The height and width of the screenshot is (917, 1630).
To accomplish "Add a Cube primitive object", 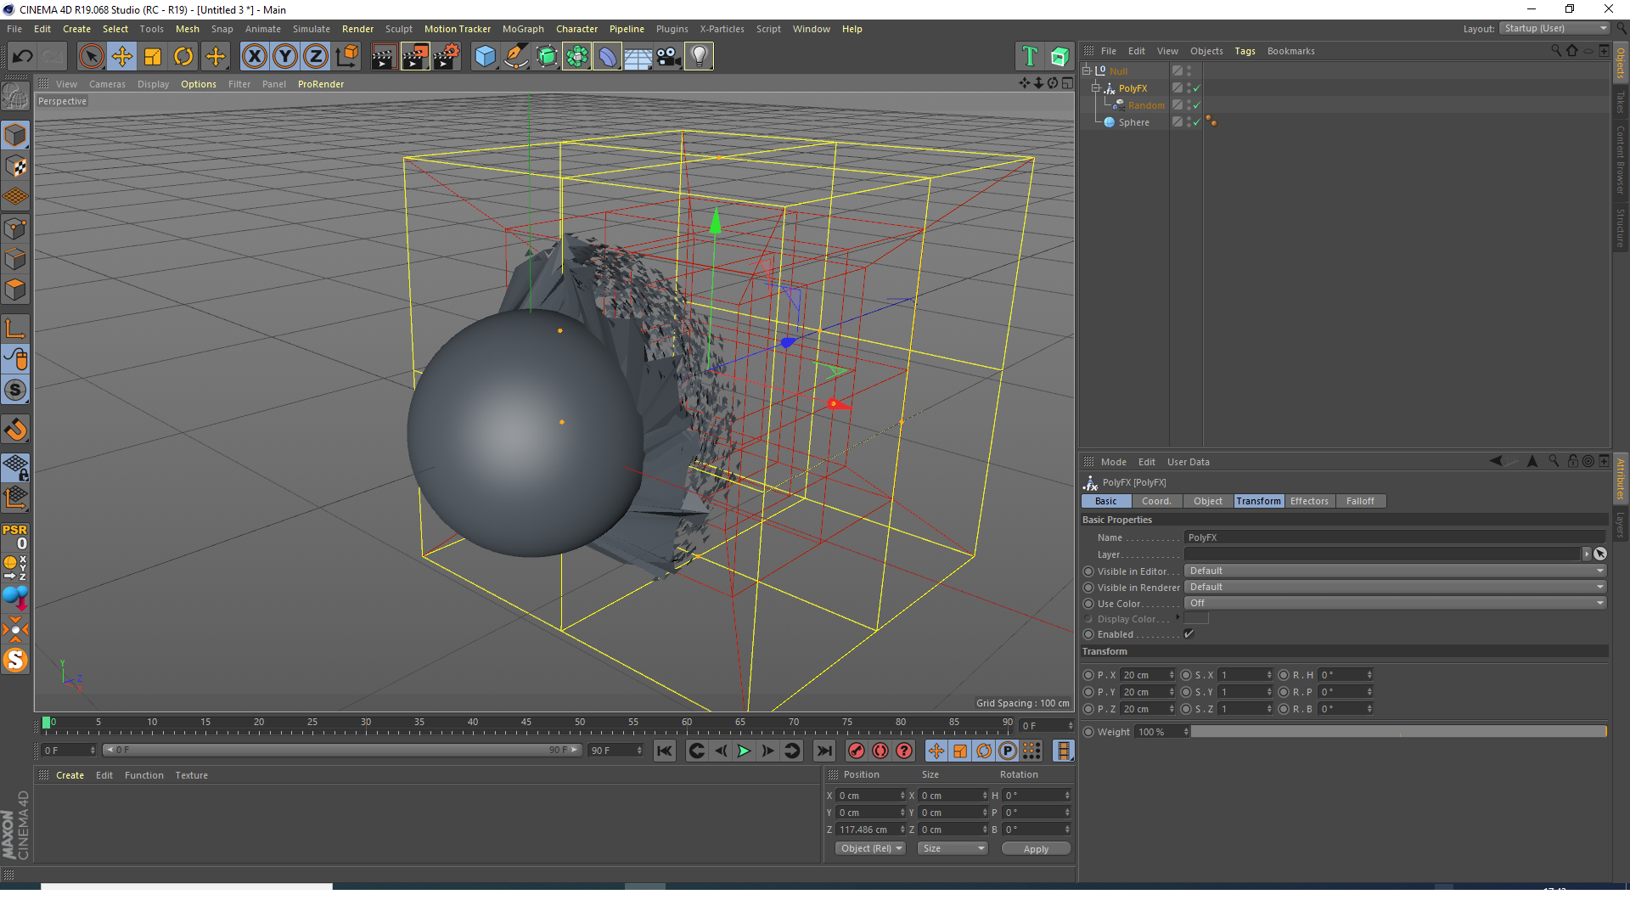I will (485, 57).
